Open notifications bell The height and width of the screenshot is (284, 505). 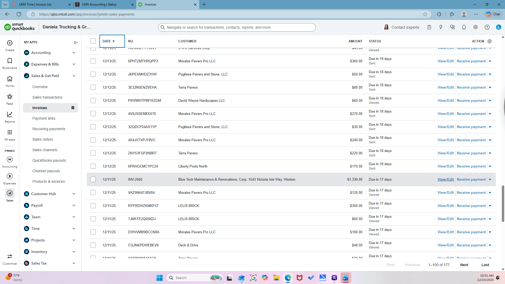[x=464, y=27]
